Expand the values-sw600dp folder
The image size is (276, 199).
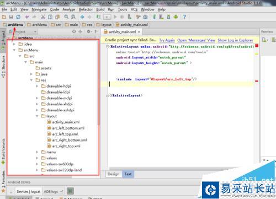(37, 164)
